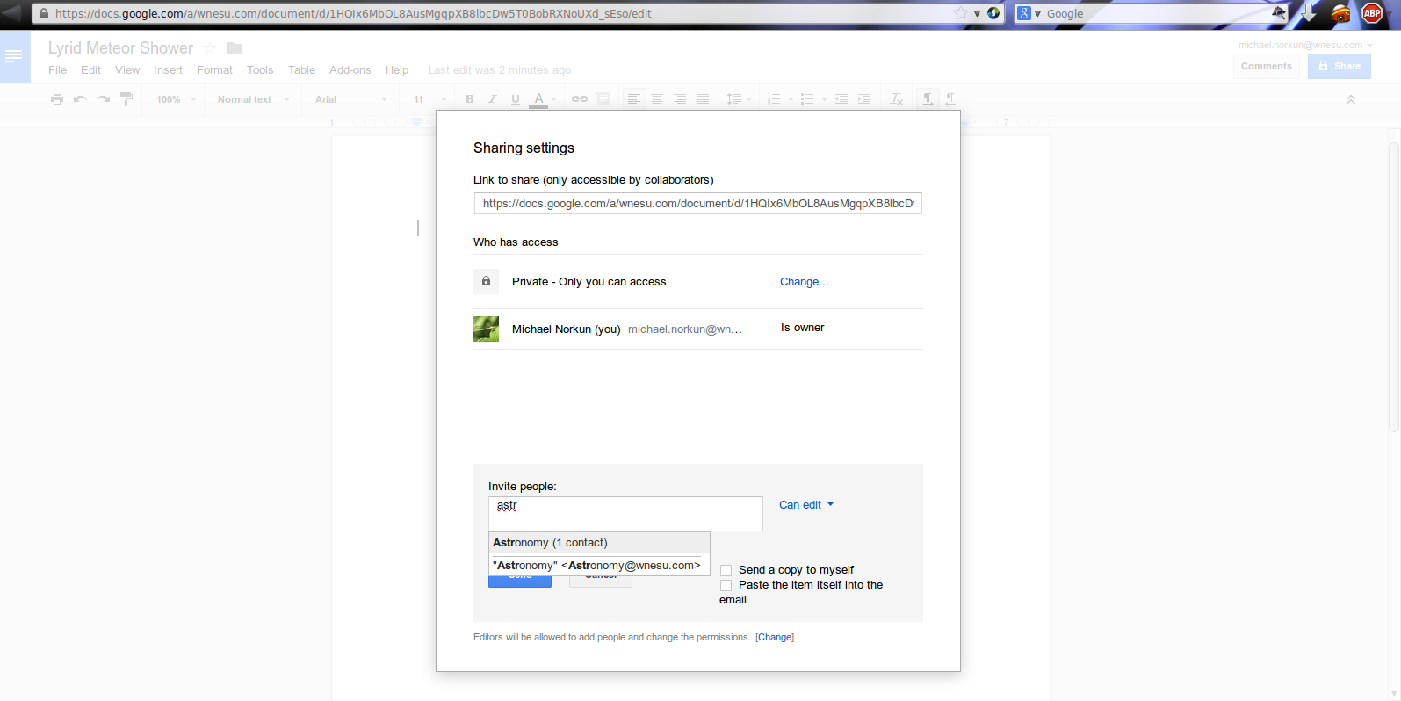Click the Redo arrow icon
This screenshot has height=701, width=1401.
(103, 99)
